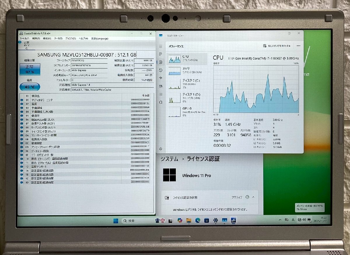
Task: Select the メモリ performance entry
Action: coord(187,70)
